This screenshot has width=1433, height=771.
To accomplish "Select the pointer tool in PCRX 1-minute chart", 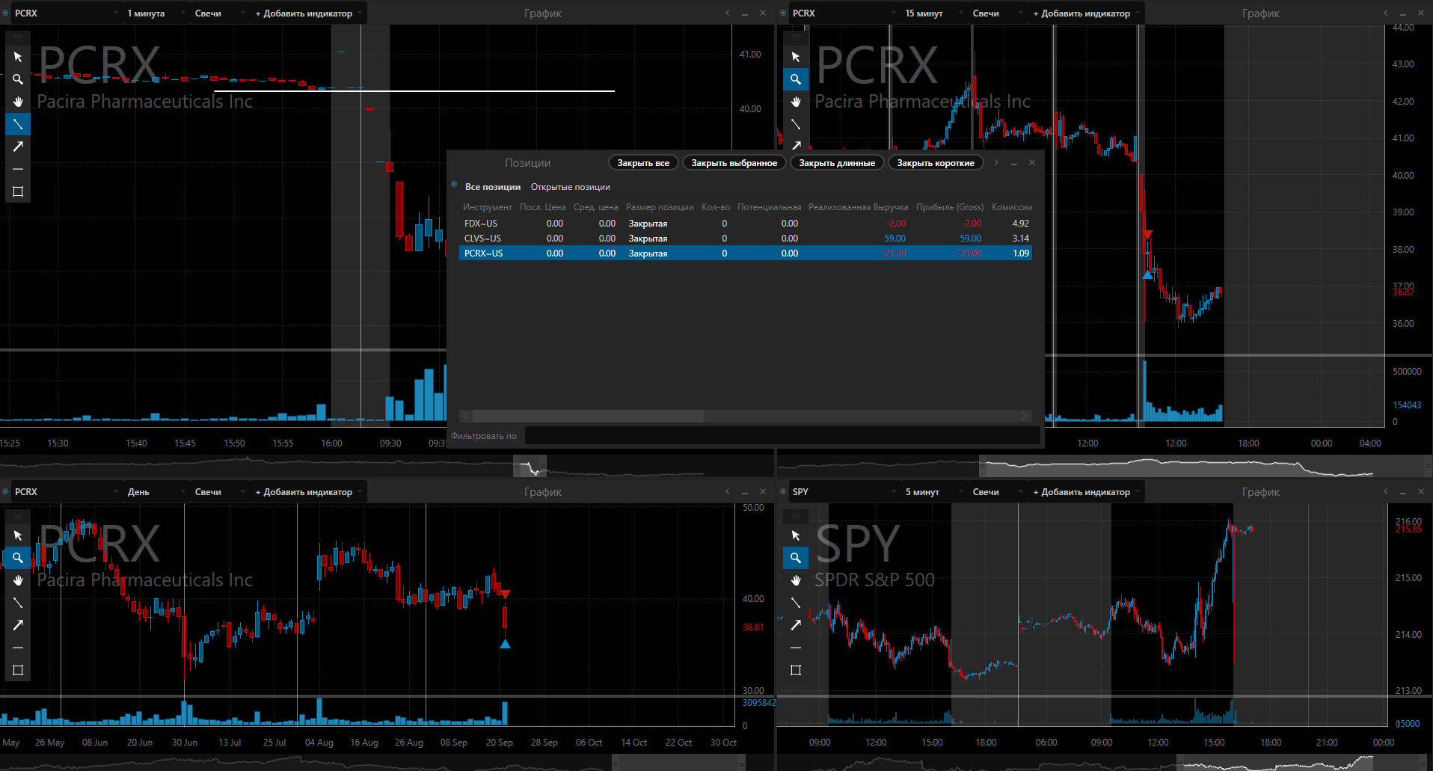I will point(18,57).
